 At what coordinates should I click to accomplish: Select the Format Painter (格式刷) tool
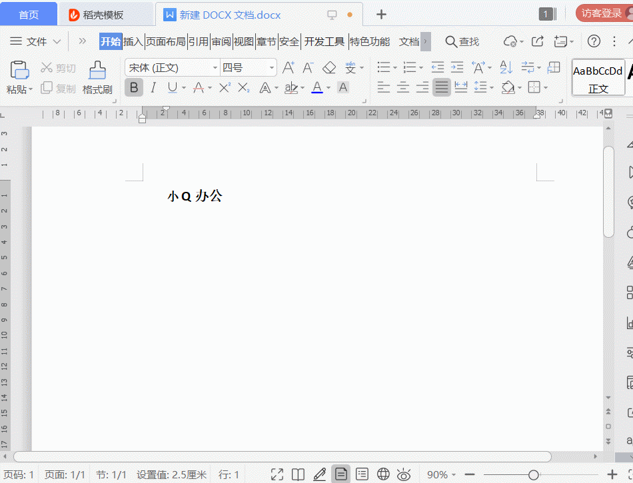(97, 78)
